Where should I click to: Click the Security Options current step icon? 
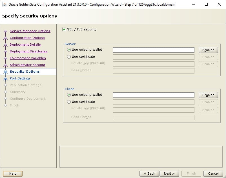tap(5, 72)
